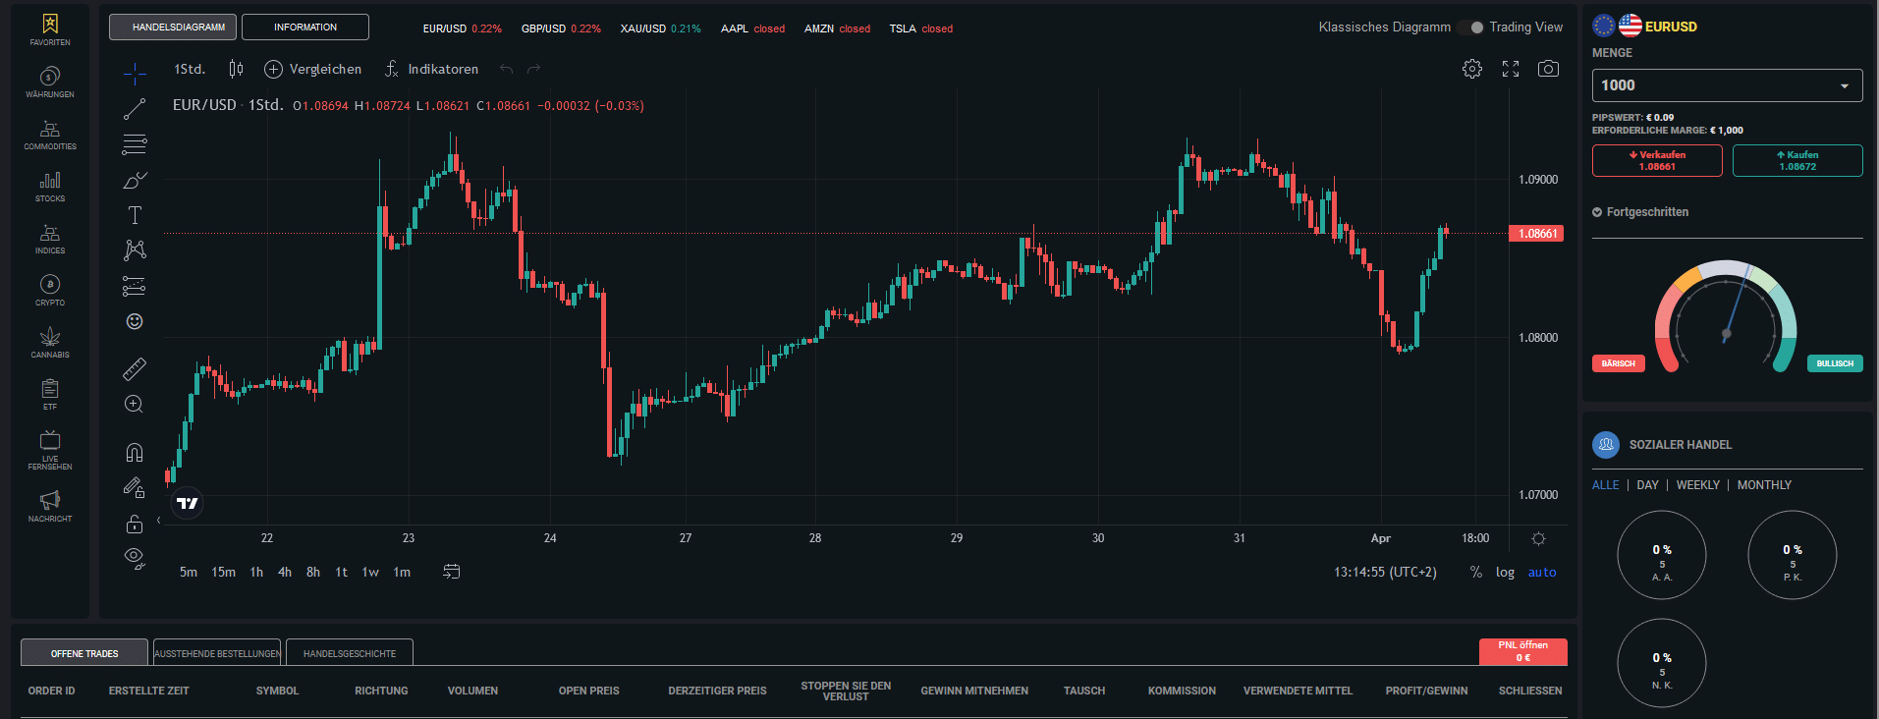Open the Crypto category in sidebar
This screenshot has width=1879, height=719.
tap(50, 290)
